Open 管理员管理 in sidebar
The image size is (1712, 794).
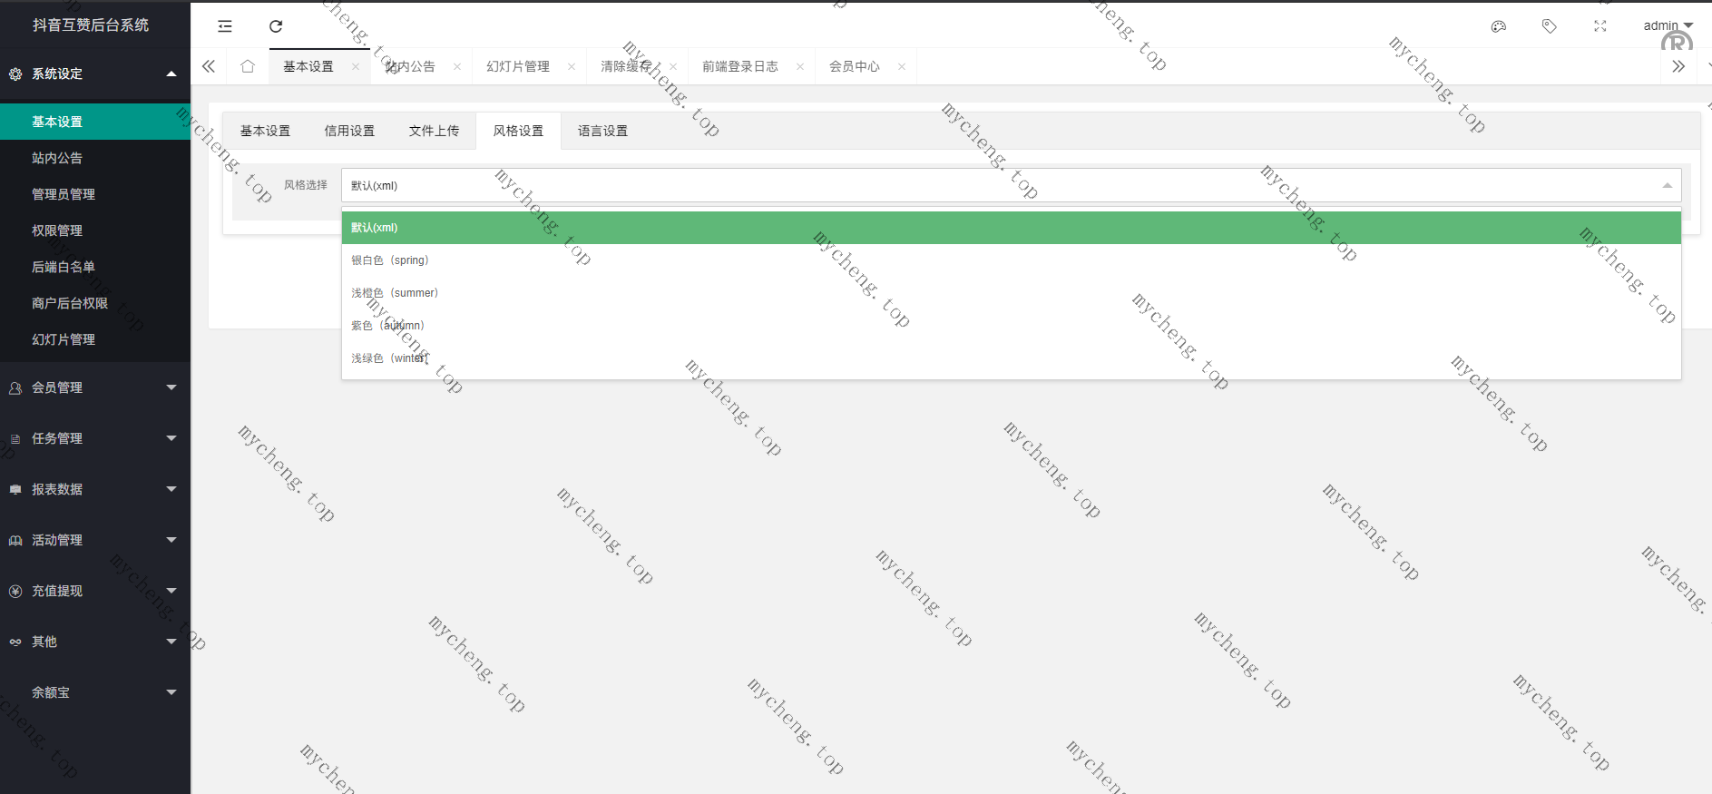click(64, 194)
